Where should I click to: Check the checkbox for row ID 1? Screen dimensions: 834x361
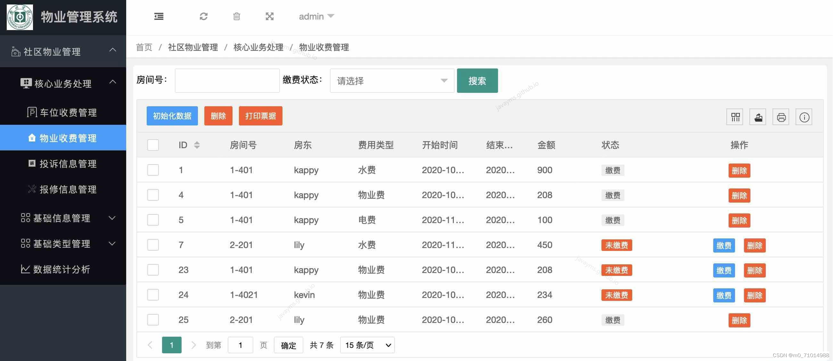tap(153, 170)
